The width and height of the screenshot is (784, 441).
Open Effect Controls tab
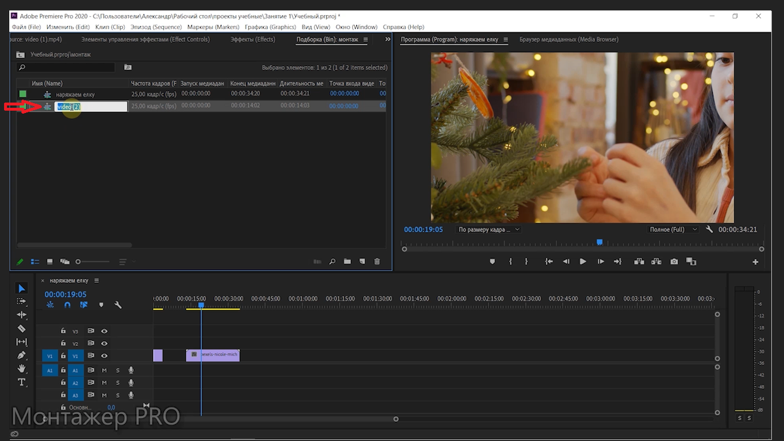point(146,40)
